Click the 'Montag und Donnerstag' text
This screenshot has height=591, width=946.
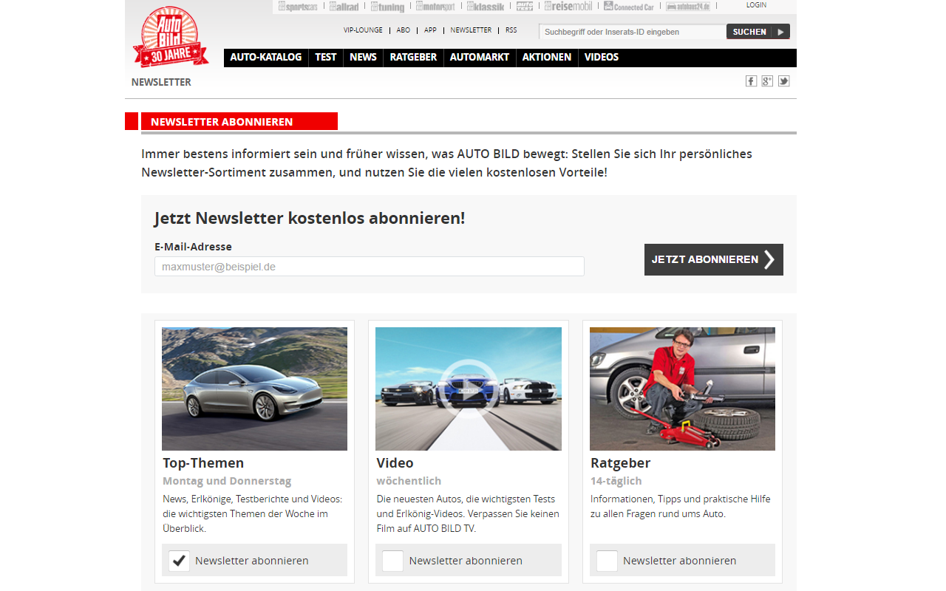227,481
